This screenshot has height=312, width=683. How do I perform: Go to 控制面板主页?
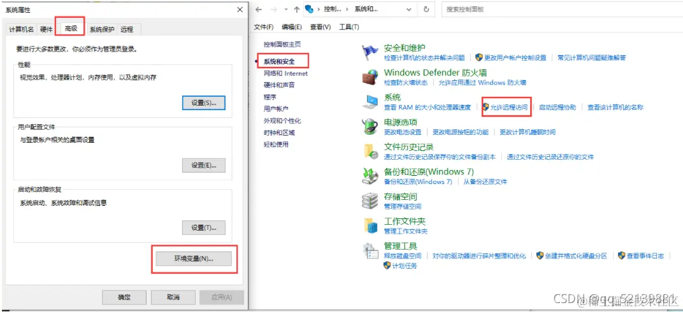282,45
